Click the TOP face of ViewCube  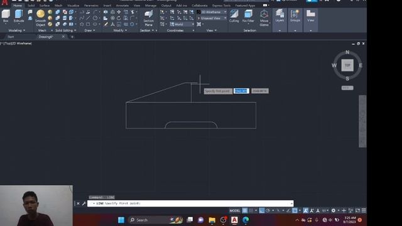(347, 65)
